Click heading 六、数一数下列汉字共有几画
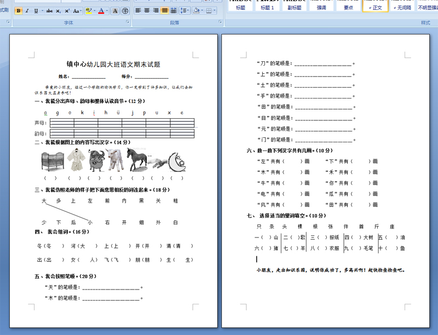 pos(290,151)
